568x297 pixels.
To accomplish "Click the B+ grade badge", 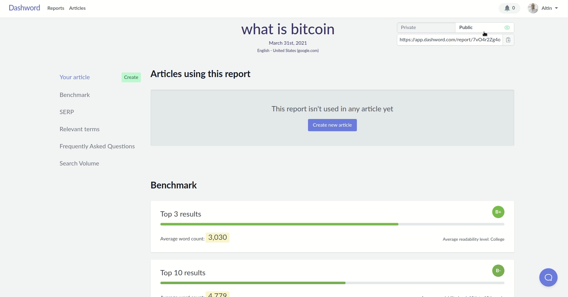I will click(x=498, y=212).
